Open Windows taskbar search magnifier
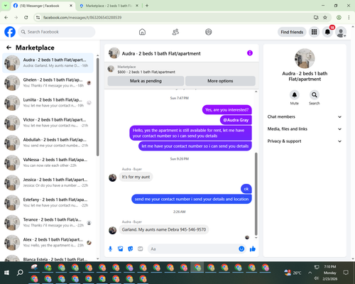This screenshot has width=355, height=284. tap(20, 273)
